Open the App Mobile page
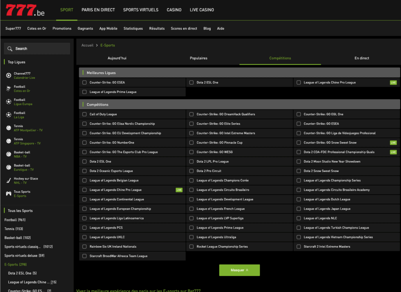Image resolution: width=401 pixels, height=292 pixels. click(x=108, y=28)
